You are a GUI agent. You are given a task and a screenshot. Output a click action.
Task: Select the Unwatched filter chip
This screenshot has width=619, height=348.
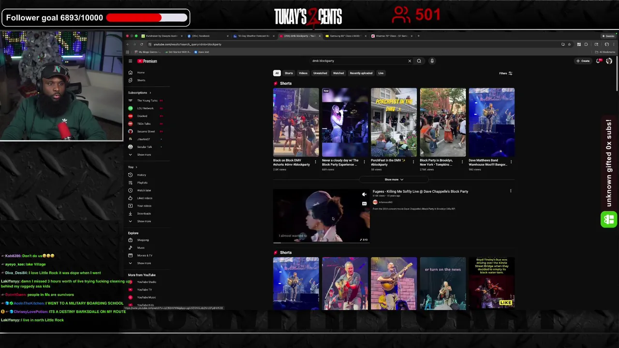(320, 73)
